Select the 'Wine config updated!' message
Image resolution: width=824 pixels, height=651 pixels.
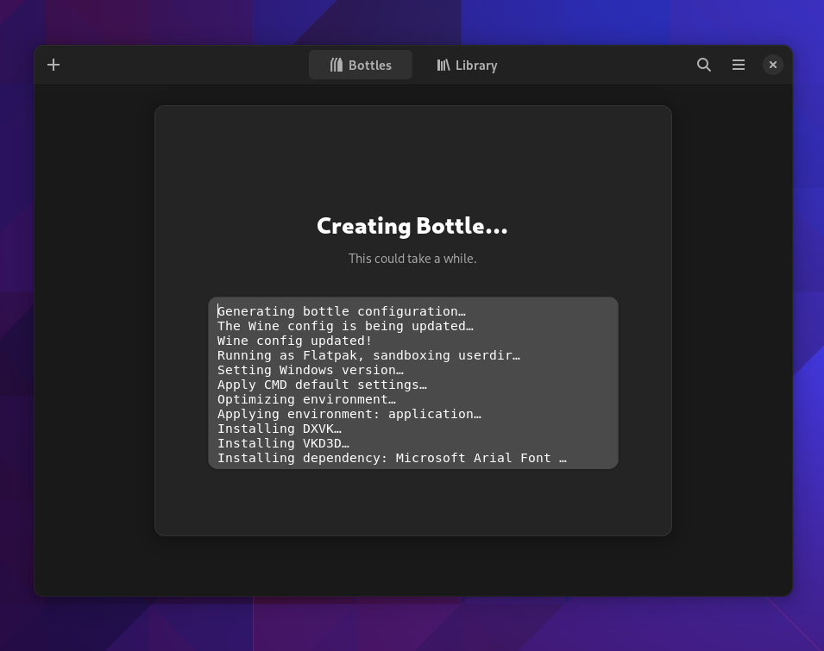point(294,341)
